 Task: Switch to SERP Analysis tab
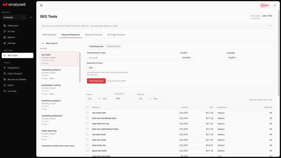coord(49,35)
